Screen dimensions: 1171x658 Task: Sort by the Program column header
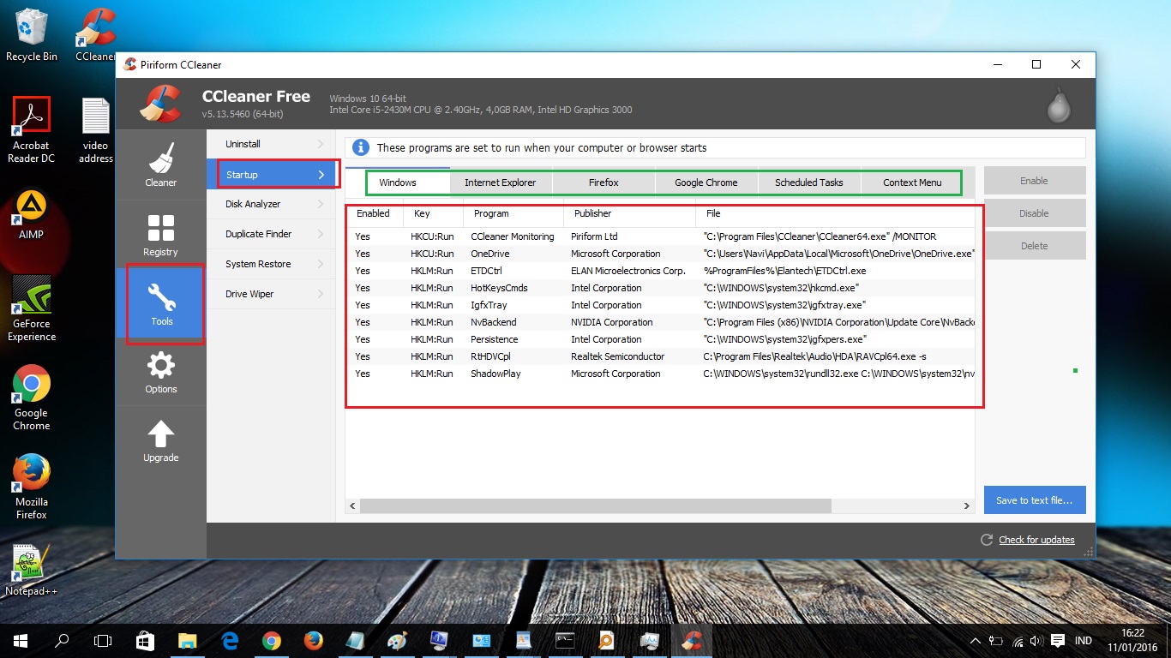coord(513,213)
